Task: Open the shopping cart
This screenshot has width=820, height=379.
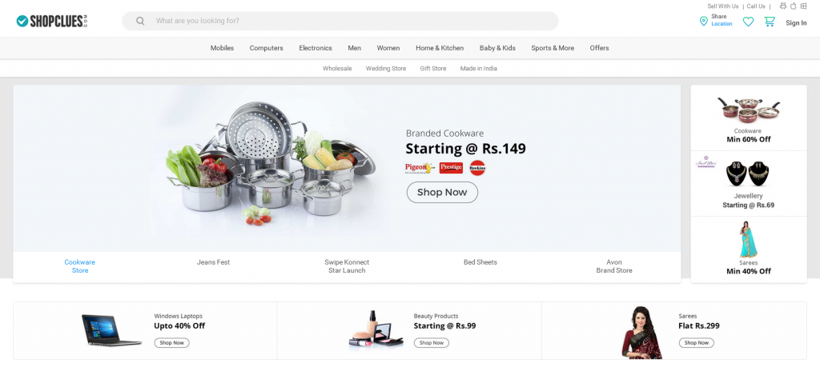Action: pos(770,22)
